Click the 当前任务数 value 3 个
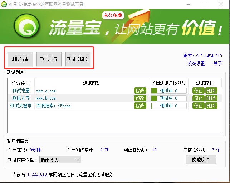The width and height of the screenshot is (230, 183). click(x=216, y=150)
